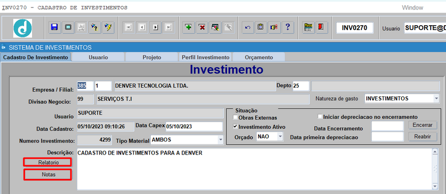Screen dimensions: 446x194
Task: Click the Data primeira depreciacao empty field
Action: click(x=388, y=137)
